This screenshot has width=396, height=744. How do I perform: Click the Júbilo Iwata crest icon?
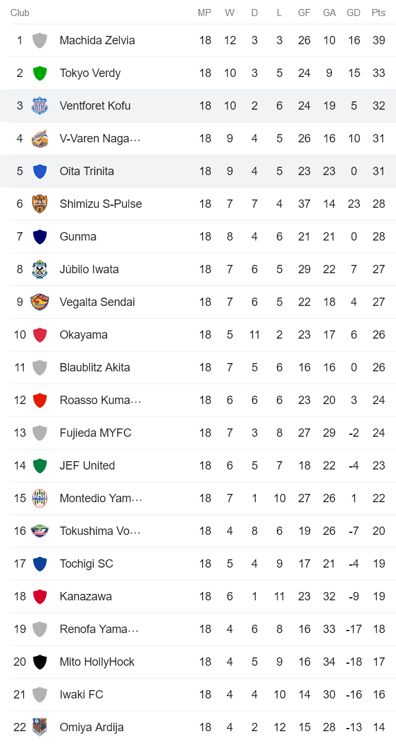click(40, 269)
